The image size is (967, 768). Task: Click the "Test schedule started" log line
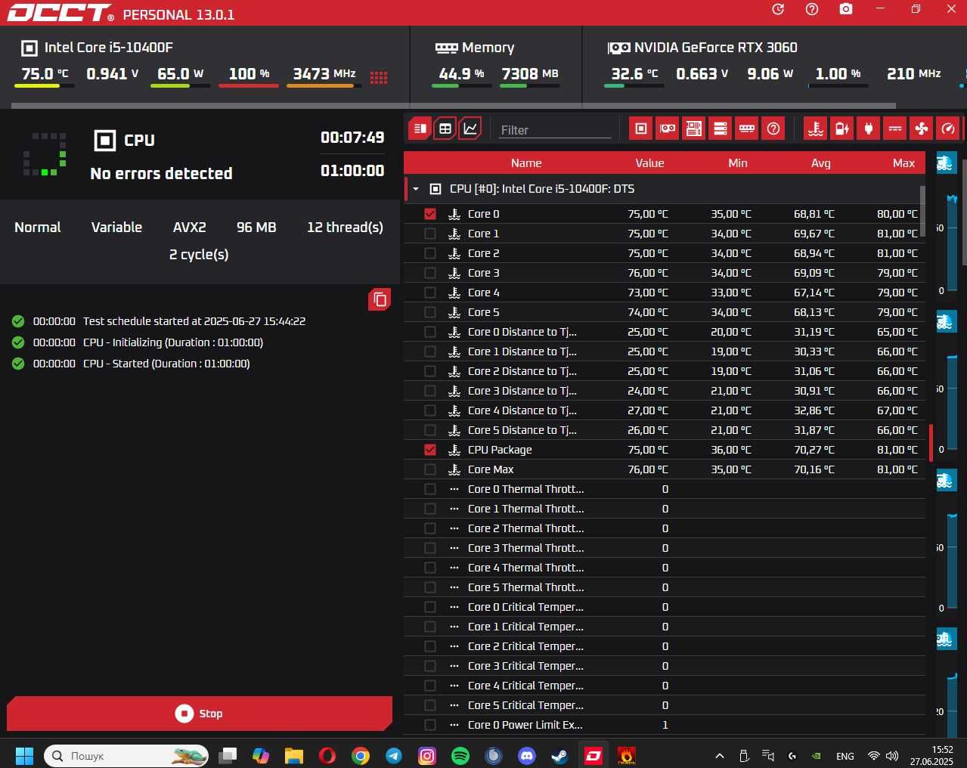[194, 321]
